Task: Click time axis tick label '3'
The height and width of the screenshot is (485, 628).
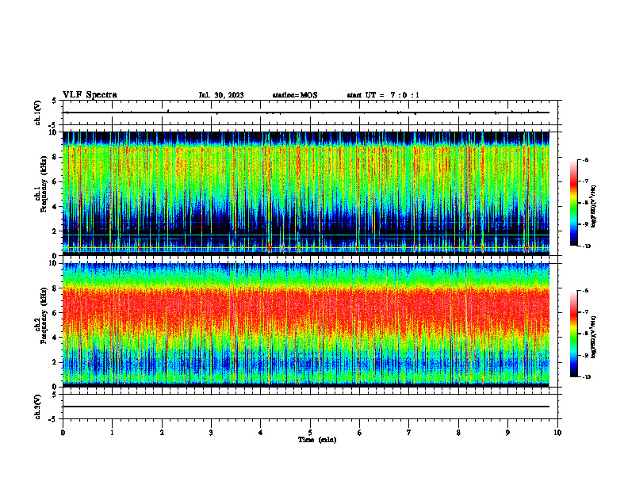Action: tap(211, 433)
